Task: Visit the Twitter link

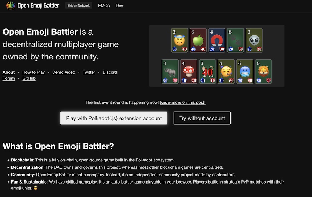Action: (89, 72)
